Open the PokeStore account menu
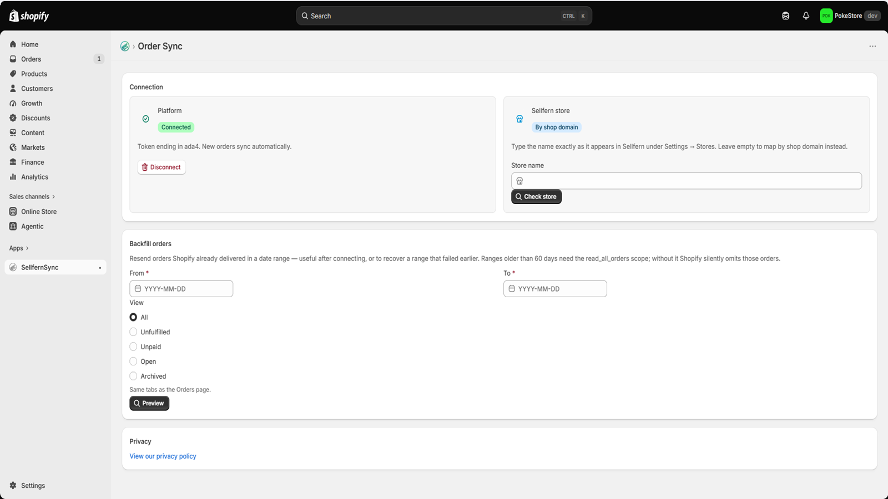Viewport: 888px width, 499px height. click(850, 16)
